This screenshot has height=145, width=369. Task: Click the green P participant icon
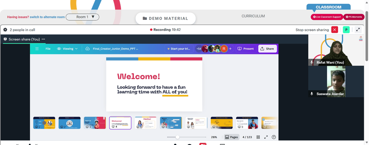click(x=346, y=30)
